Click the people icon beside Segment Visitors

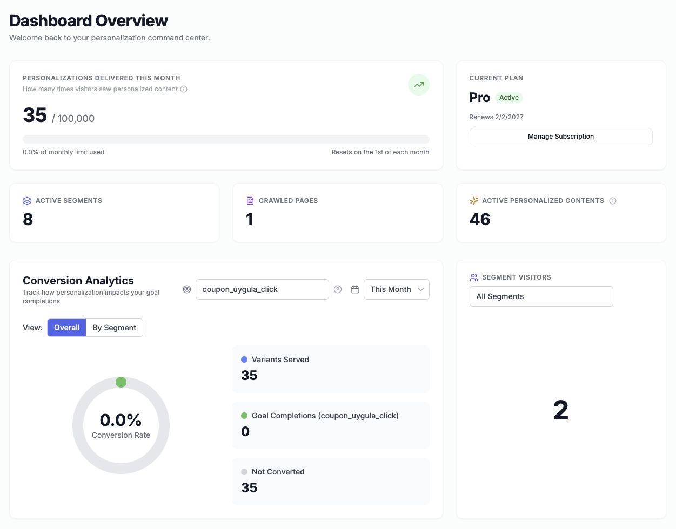click(x=473, y=277)
